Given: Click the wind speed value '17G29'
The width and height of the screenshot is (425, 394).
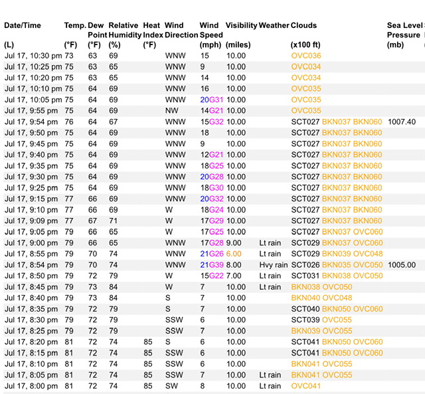Looking at the screenshot, I should click(x=212, y=221).
